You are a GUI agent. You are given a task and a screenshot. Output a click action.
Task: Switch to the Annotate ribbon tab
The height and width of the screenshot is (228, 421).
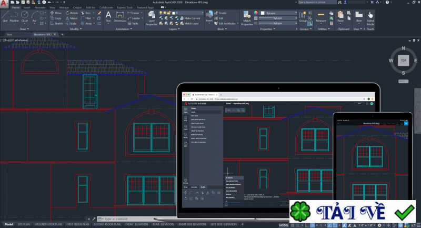pyautogui.click(x=39, y=8)
